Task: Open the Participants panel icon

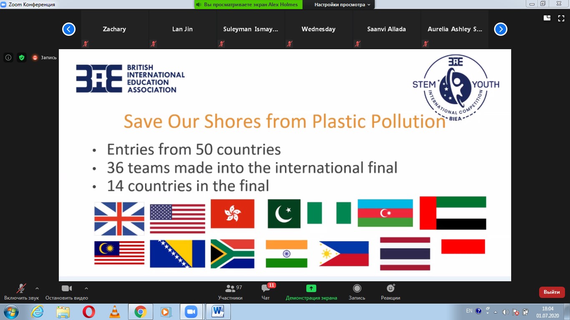Action: (x=230, y=288)
